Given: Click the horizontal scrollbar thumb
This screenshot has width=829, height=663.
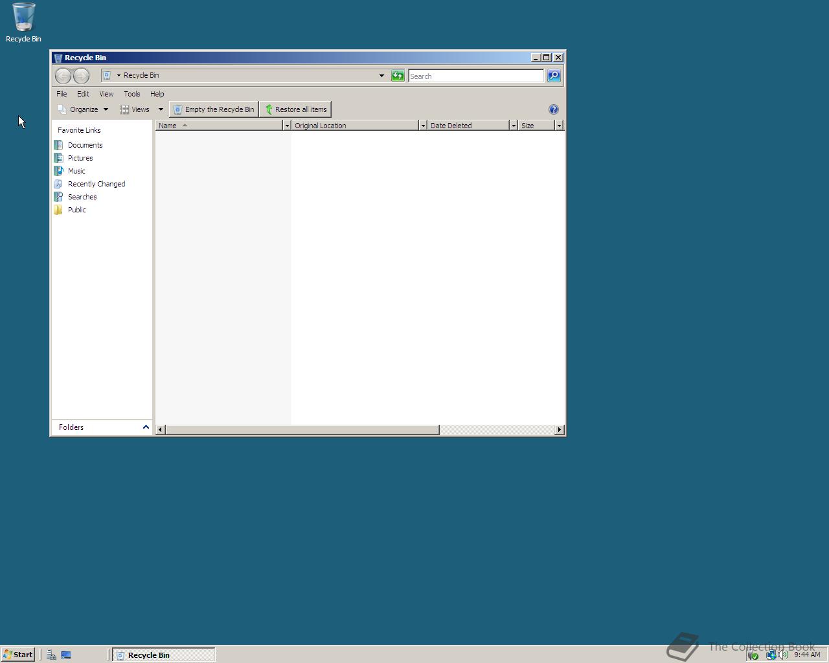Looking at the screenshot, I should click(x=302, y=430).
